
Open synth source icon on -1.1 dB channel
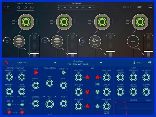tap(64, 22)
